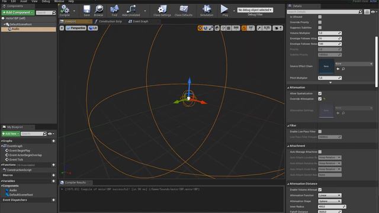
Task: Open Details view options eye icon
Action: 374,12
